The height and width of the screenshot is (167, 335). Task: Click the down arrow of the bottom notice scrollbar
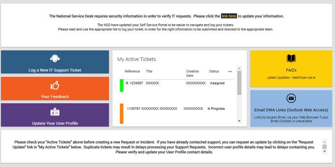[324, 152]
